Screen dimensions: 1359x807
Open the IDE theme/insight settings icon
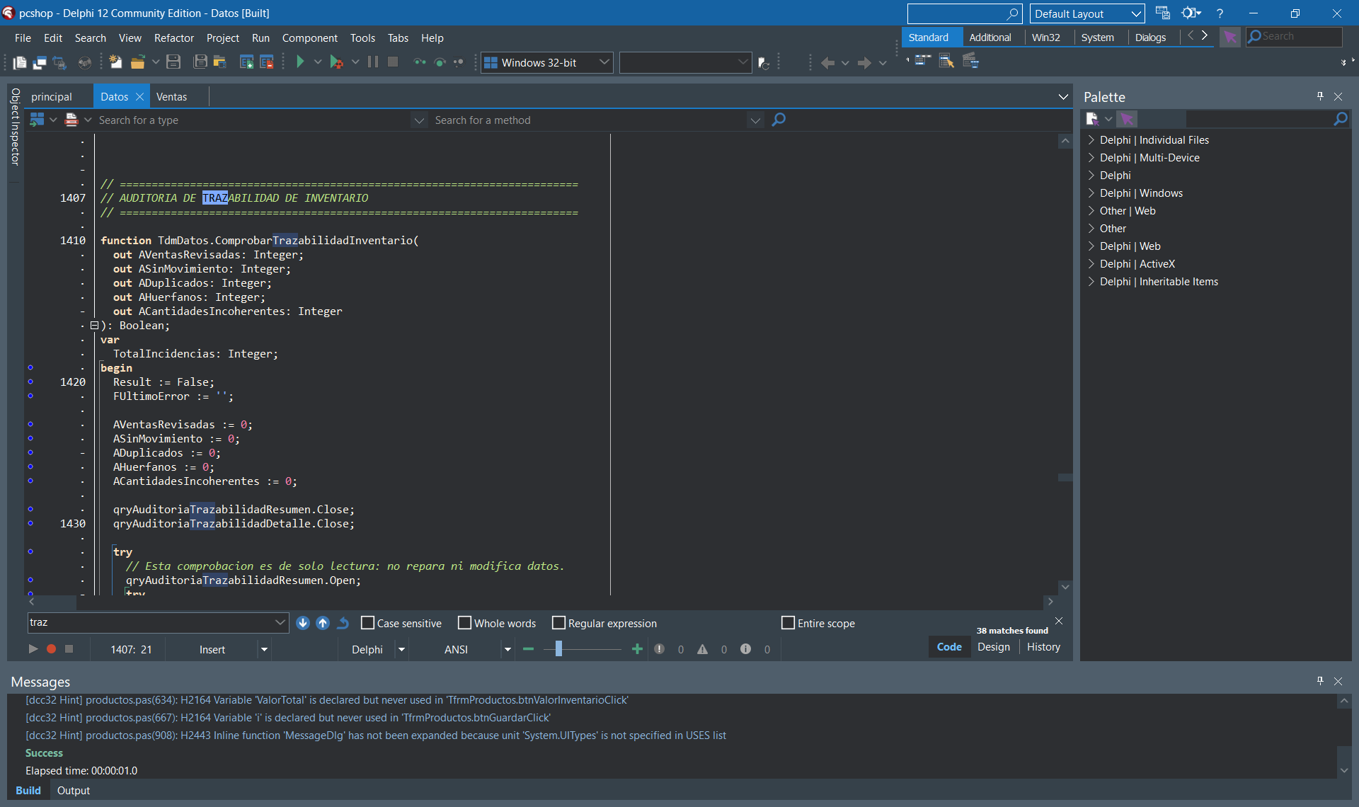1191,13
